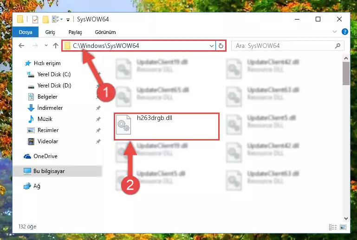
Task: Open the Dosya ribbon tab
Action: pyautogui.click(x=25, y=32)
